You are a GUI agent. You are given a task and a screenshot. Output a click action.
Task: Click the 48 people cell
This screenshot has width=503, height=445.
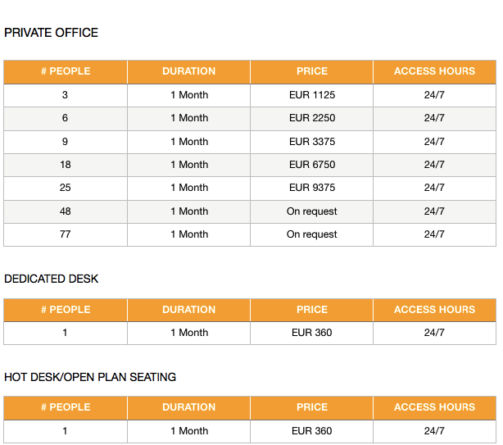coord(65,211)
